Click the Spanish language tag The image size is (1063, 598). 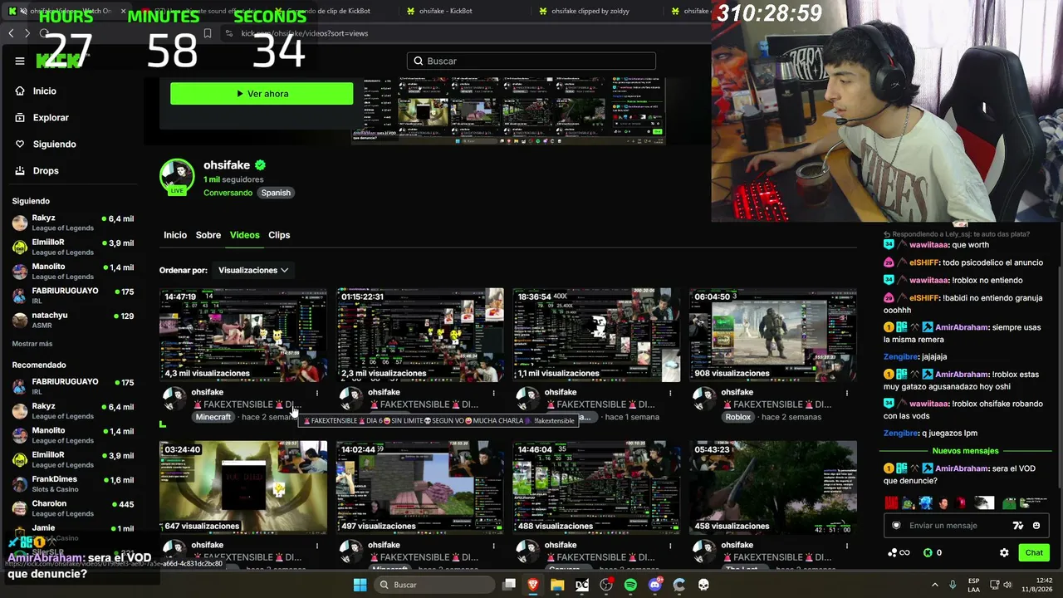(276, 193)
